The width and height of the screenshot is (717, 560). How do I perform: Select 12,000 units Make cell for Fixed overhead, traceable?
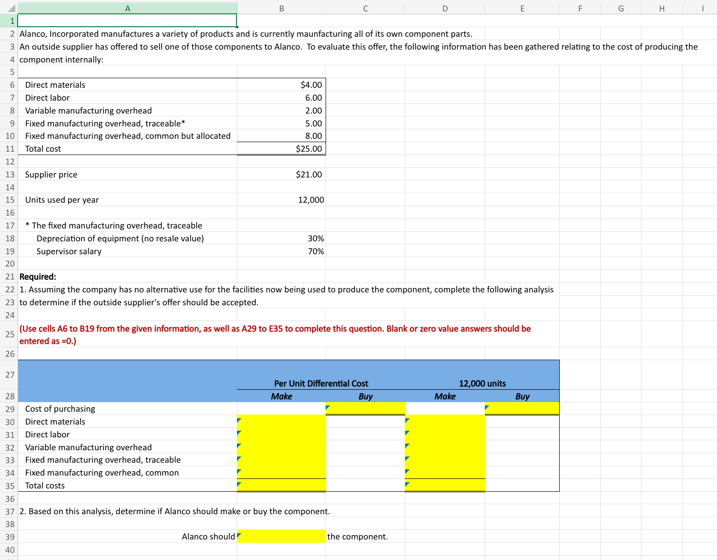(x=445, y=460)
